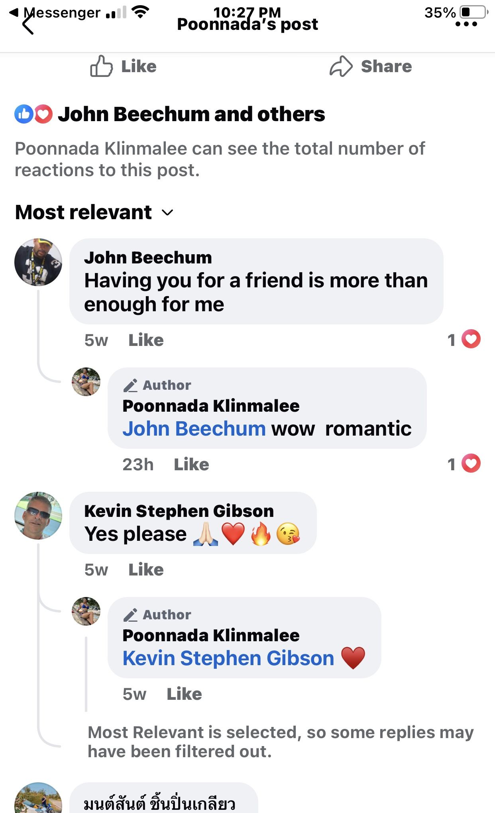
Task: Like Poonnada's 'wow romantic' reply
Action: point(191,465)
